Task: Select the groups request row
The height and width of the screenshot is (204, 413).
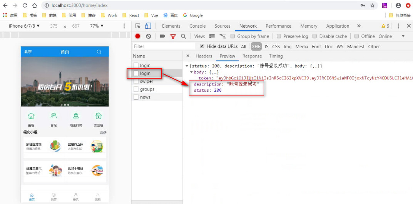Action: (157, 89)
